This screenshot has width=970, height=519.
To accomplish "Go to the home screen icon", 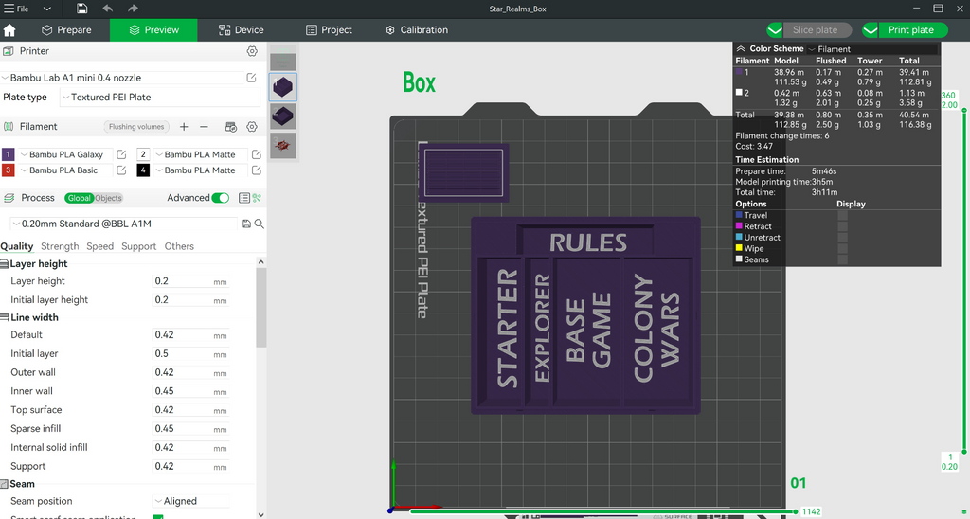I will pos(9,30).
